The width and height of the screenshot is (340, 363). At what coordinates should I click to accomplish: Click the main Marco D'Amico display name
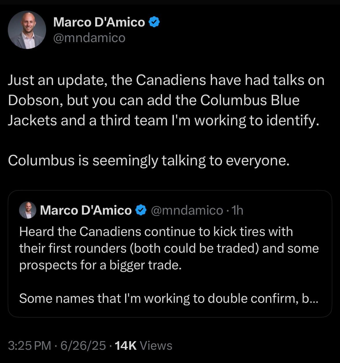99,22
